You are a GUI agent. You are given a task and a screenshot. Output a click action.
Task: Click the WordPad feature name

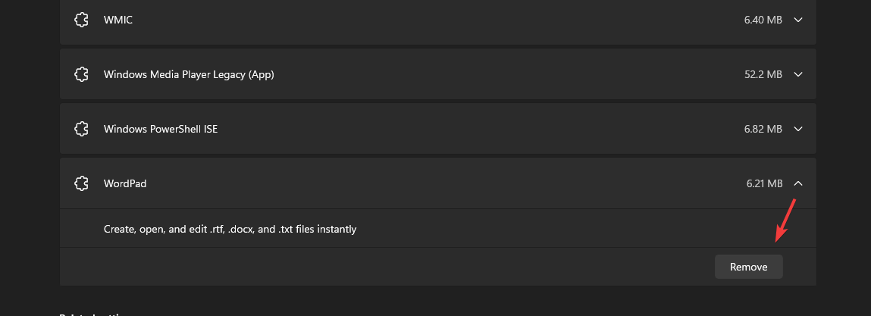(x=125, y=183)
